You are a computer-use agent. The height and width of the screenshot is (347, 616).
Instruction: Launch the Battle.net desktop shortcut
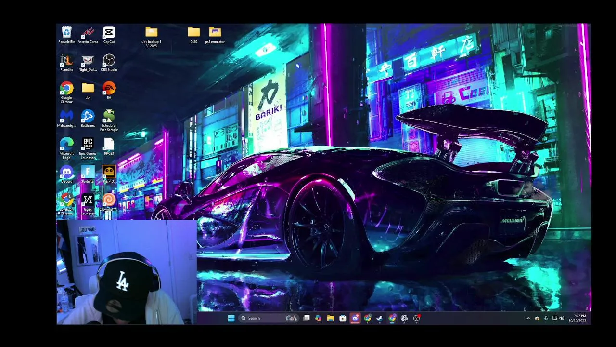coord(88,119)
